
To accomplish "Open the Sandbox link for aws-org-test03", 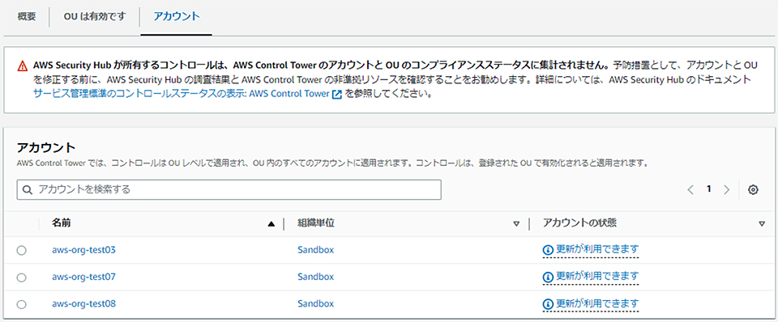I will click(x=315, y=250).
